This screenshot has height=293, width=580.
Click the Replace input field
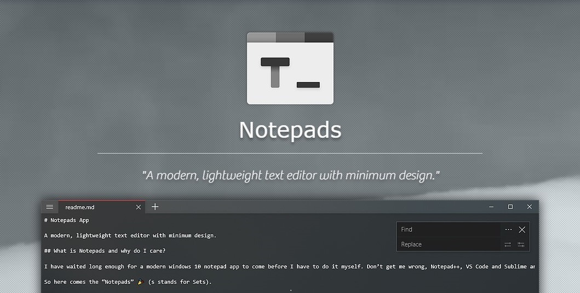coord(449,244)
